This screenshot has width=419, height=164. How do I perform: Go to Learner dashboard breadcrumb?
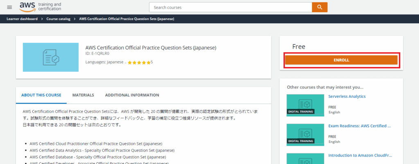click(x=22, y=19)
